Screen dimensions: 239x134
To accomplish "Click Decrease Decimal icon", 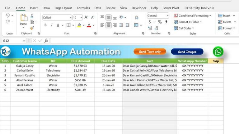I will (x=157, y=28).
